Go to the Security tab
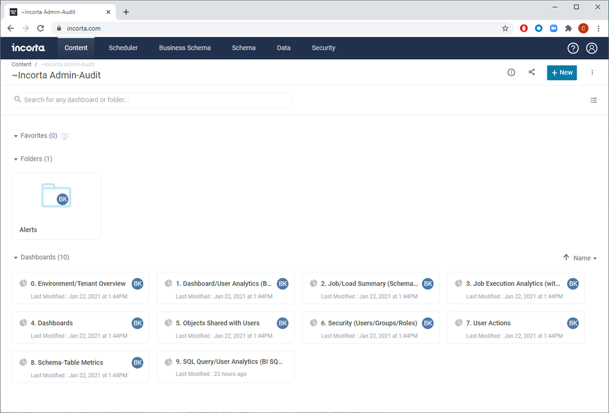 tap(323, 48)
